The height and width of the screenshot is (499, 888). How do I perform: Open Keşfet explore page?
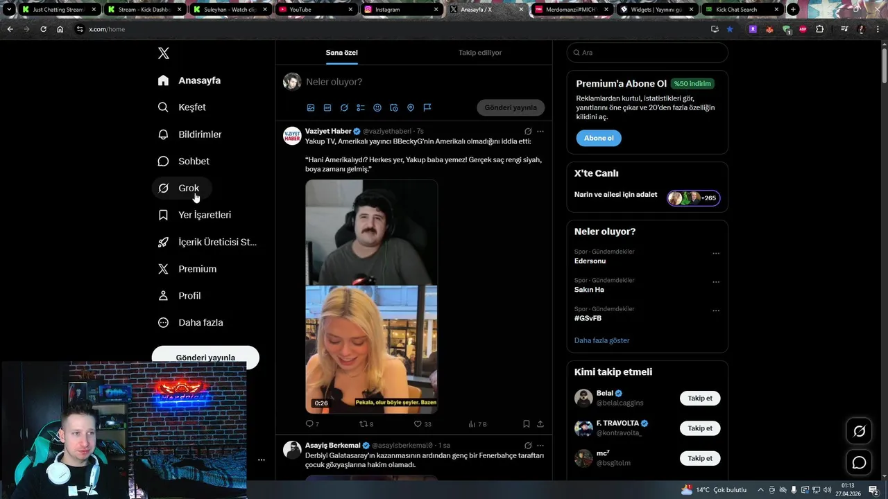click(182, 107)
